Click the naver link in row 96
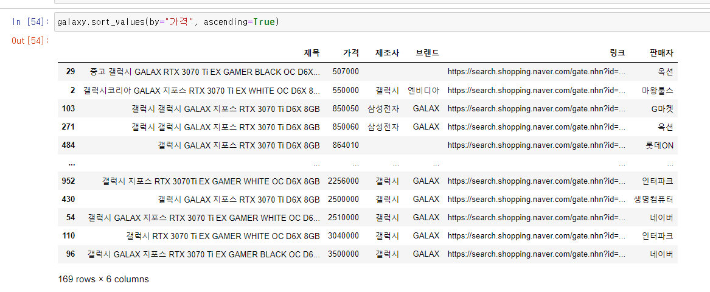Image resolution: width=710 pixels, height=292 pixels. (537, 254)
